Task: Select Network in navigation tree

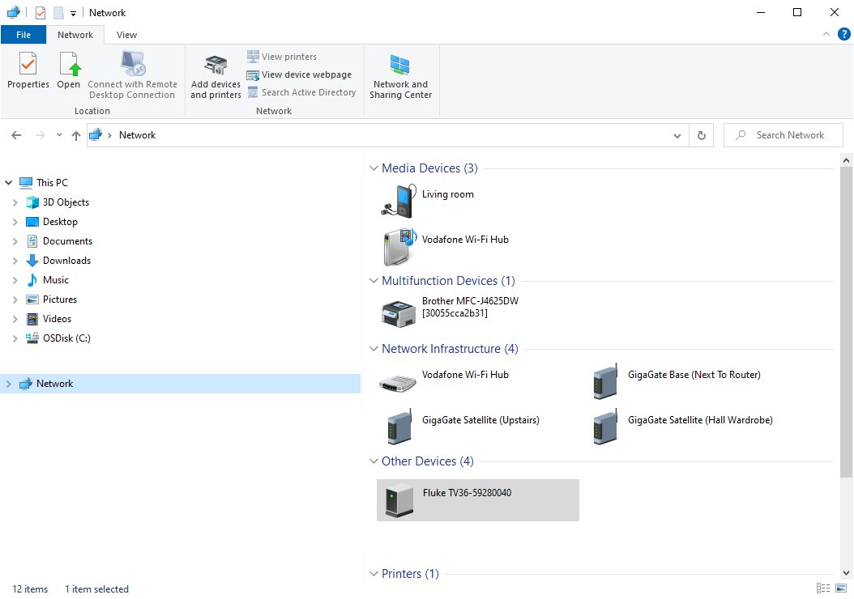Action: (180, 384)
